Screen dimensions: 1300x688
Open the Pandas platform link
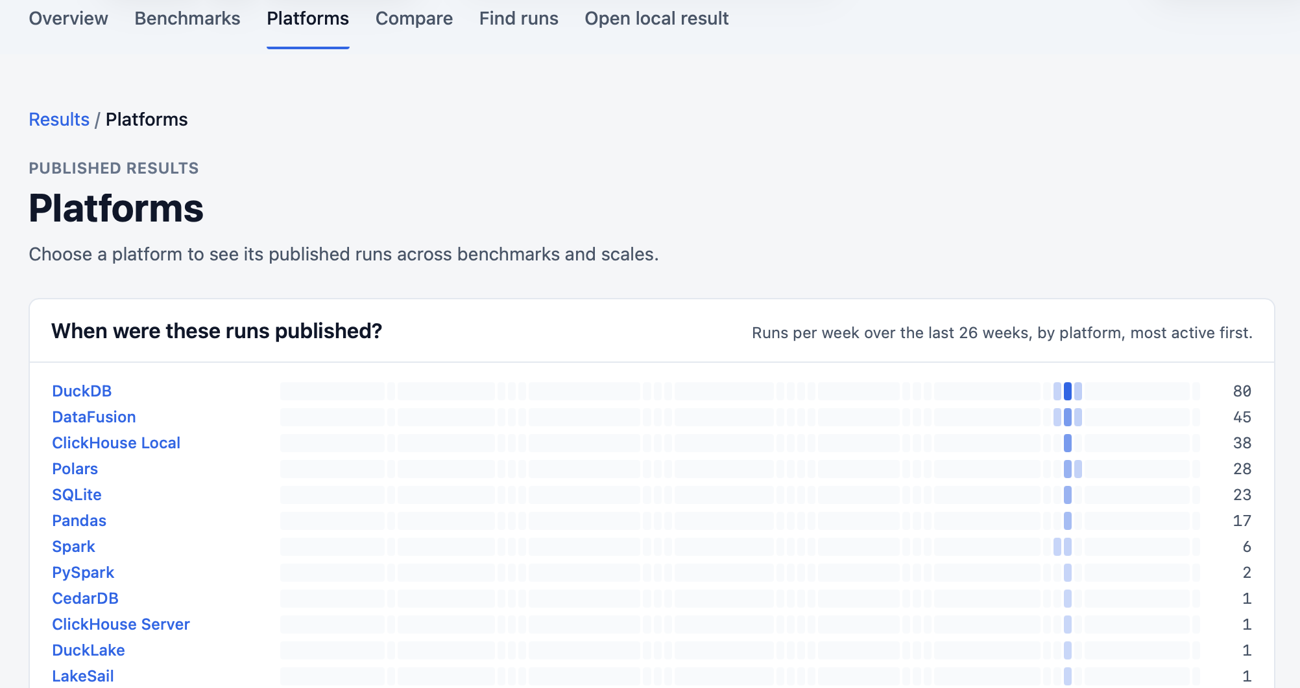79,521
